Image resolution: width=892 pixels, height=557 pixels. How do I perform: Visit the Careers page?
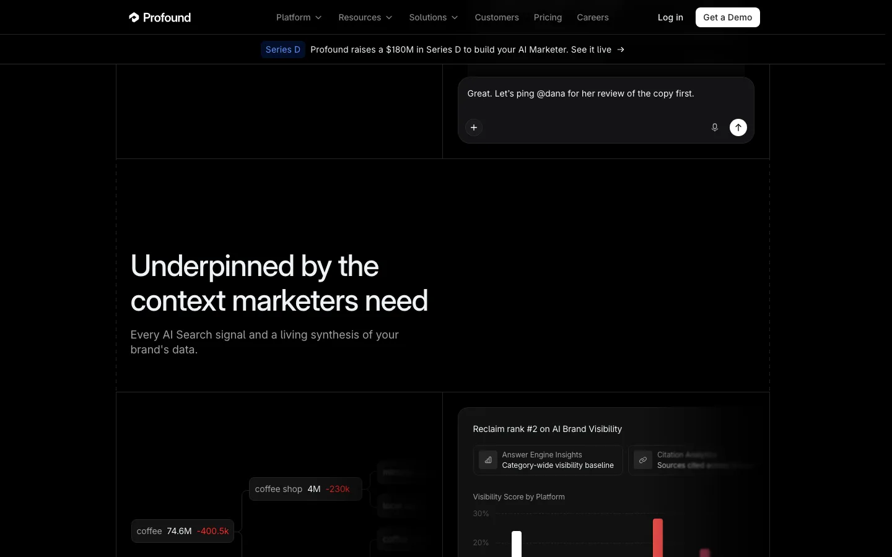point(593,17)
